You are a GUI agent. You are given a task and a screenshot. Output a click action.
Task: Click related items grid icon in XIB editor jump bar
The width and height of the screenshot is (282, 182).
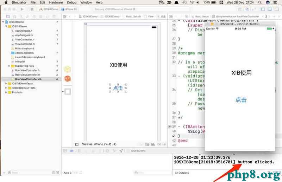(x=65, y=17)
